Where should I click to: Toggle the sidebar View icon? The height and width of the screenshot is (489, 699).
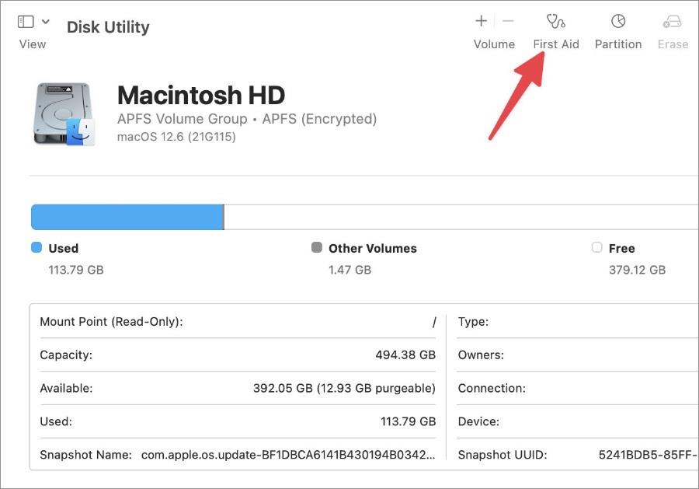coord(26,22)
